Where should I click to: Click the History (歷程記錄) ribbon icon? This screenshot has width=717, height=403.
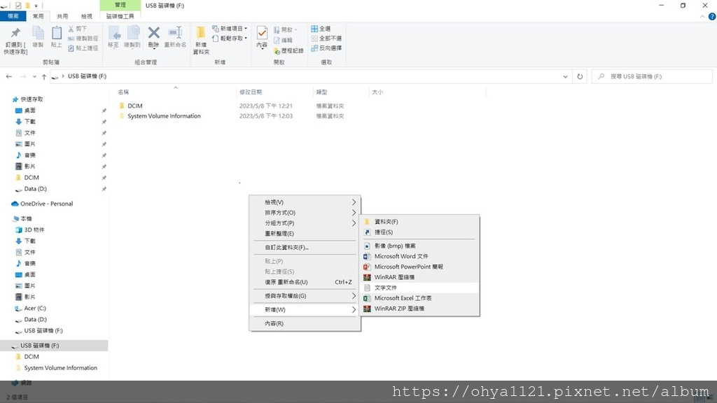coord(291,50)
